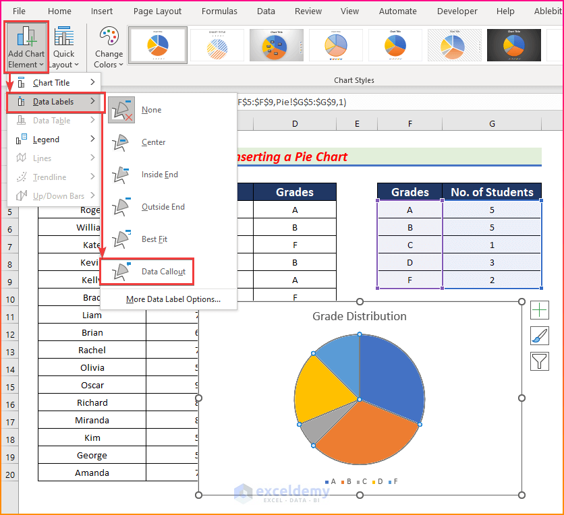Click the Grade Distribution chart title
The image size is (564, 515).
coord(360,316)
